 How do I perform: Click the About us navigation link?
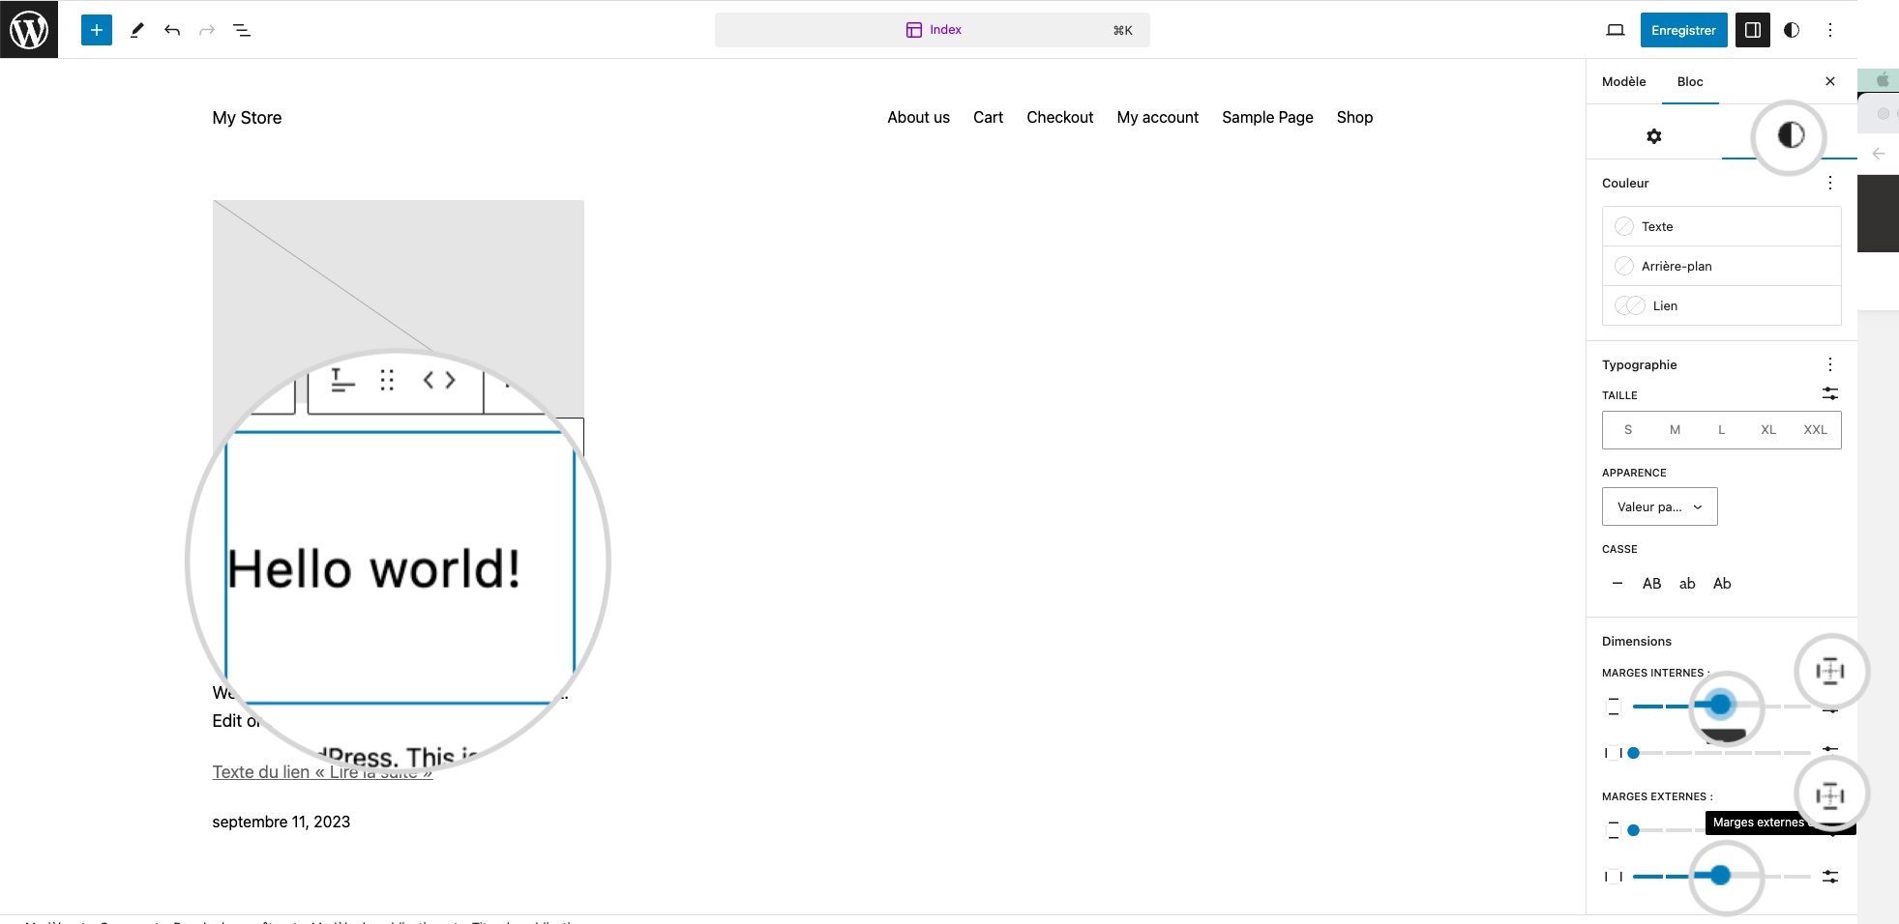(x=918, y=117)
